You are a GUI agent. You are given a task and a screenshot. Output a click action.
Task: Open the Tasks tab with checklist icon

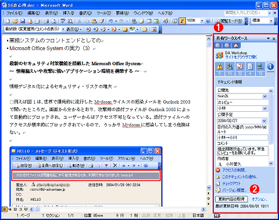[240, 69]
